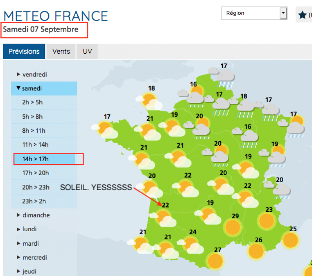Switch to the Prévisions tab
Image resolution: width=312 pixels, height=276 pixels.
coord(24,51)
